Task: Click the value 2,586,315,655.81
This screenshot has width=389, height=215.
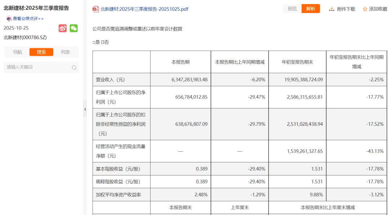Action: tap(305, 97)
